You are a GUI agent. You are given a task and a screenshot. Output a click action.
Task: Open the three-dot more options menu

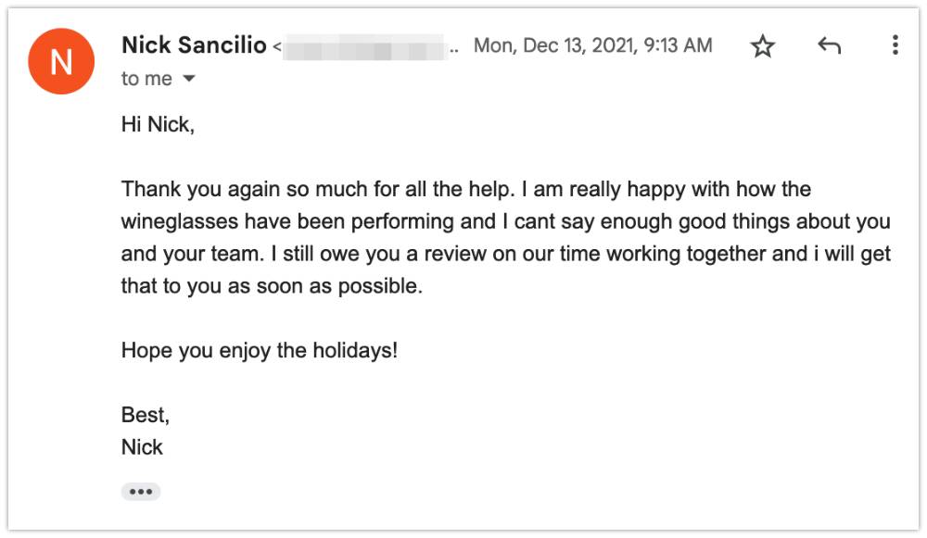click(895, 44)
